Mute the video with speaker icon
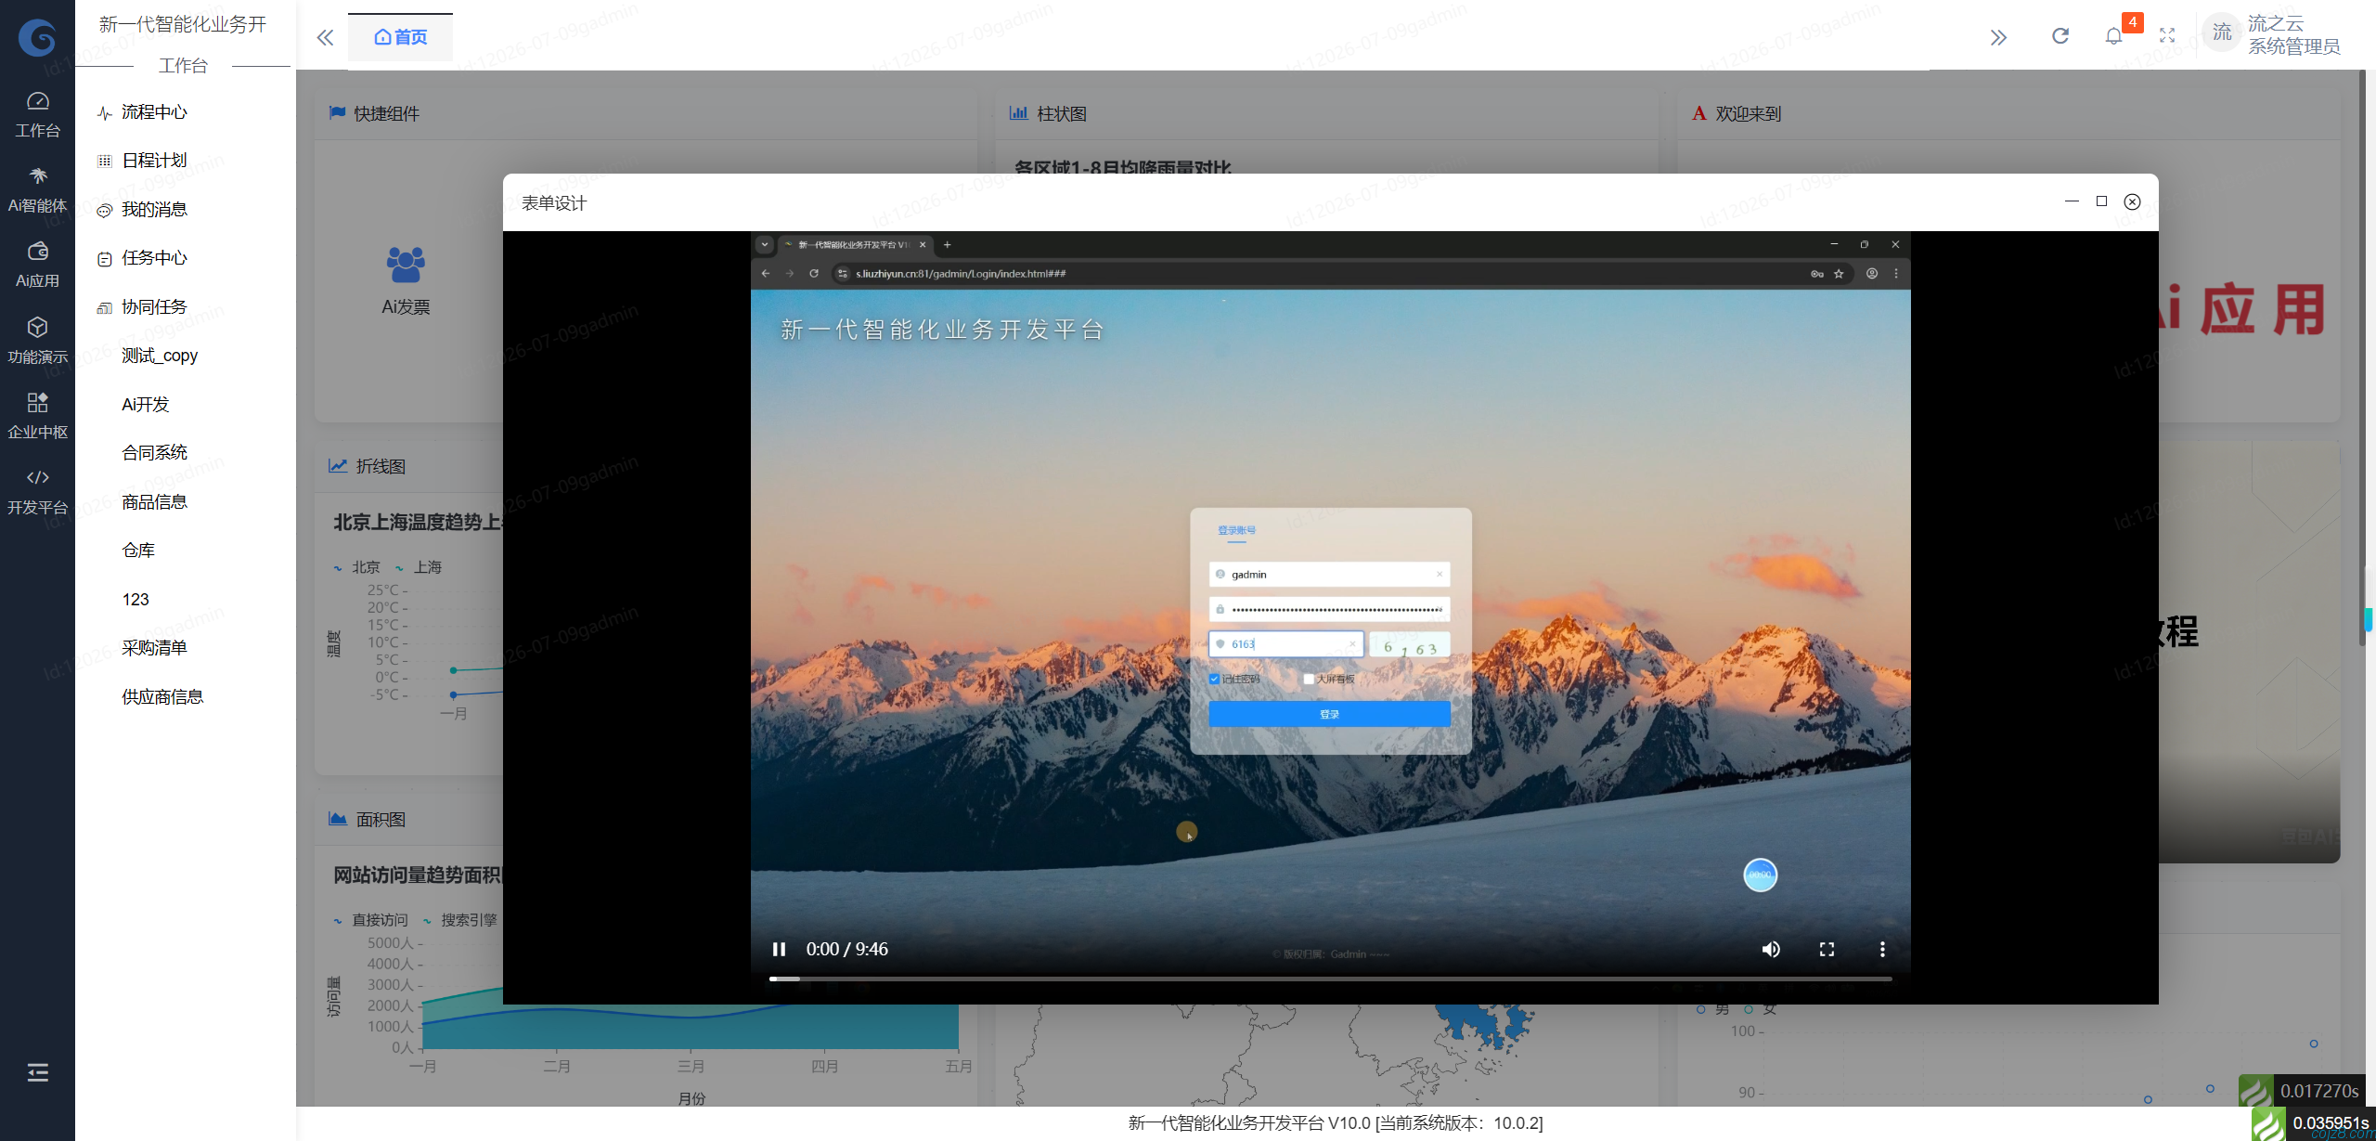The image size is (2376, 1141). pyautogui.click(x=1771, y=949)
